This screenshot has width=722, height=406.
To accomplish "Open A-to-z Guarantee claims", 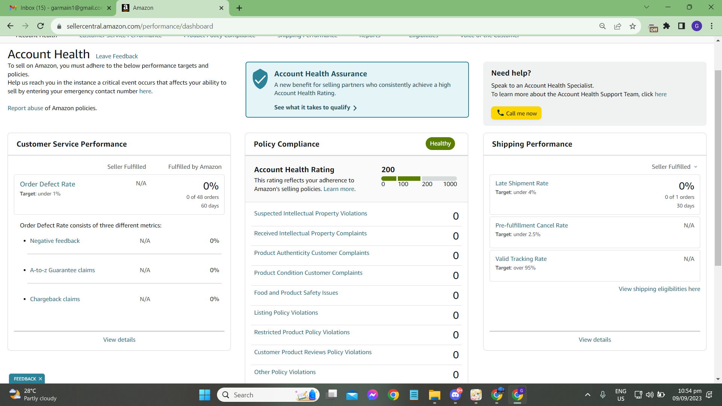I will click(62, 270).
